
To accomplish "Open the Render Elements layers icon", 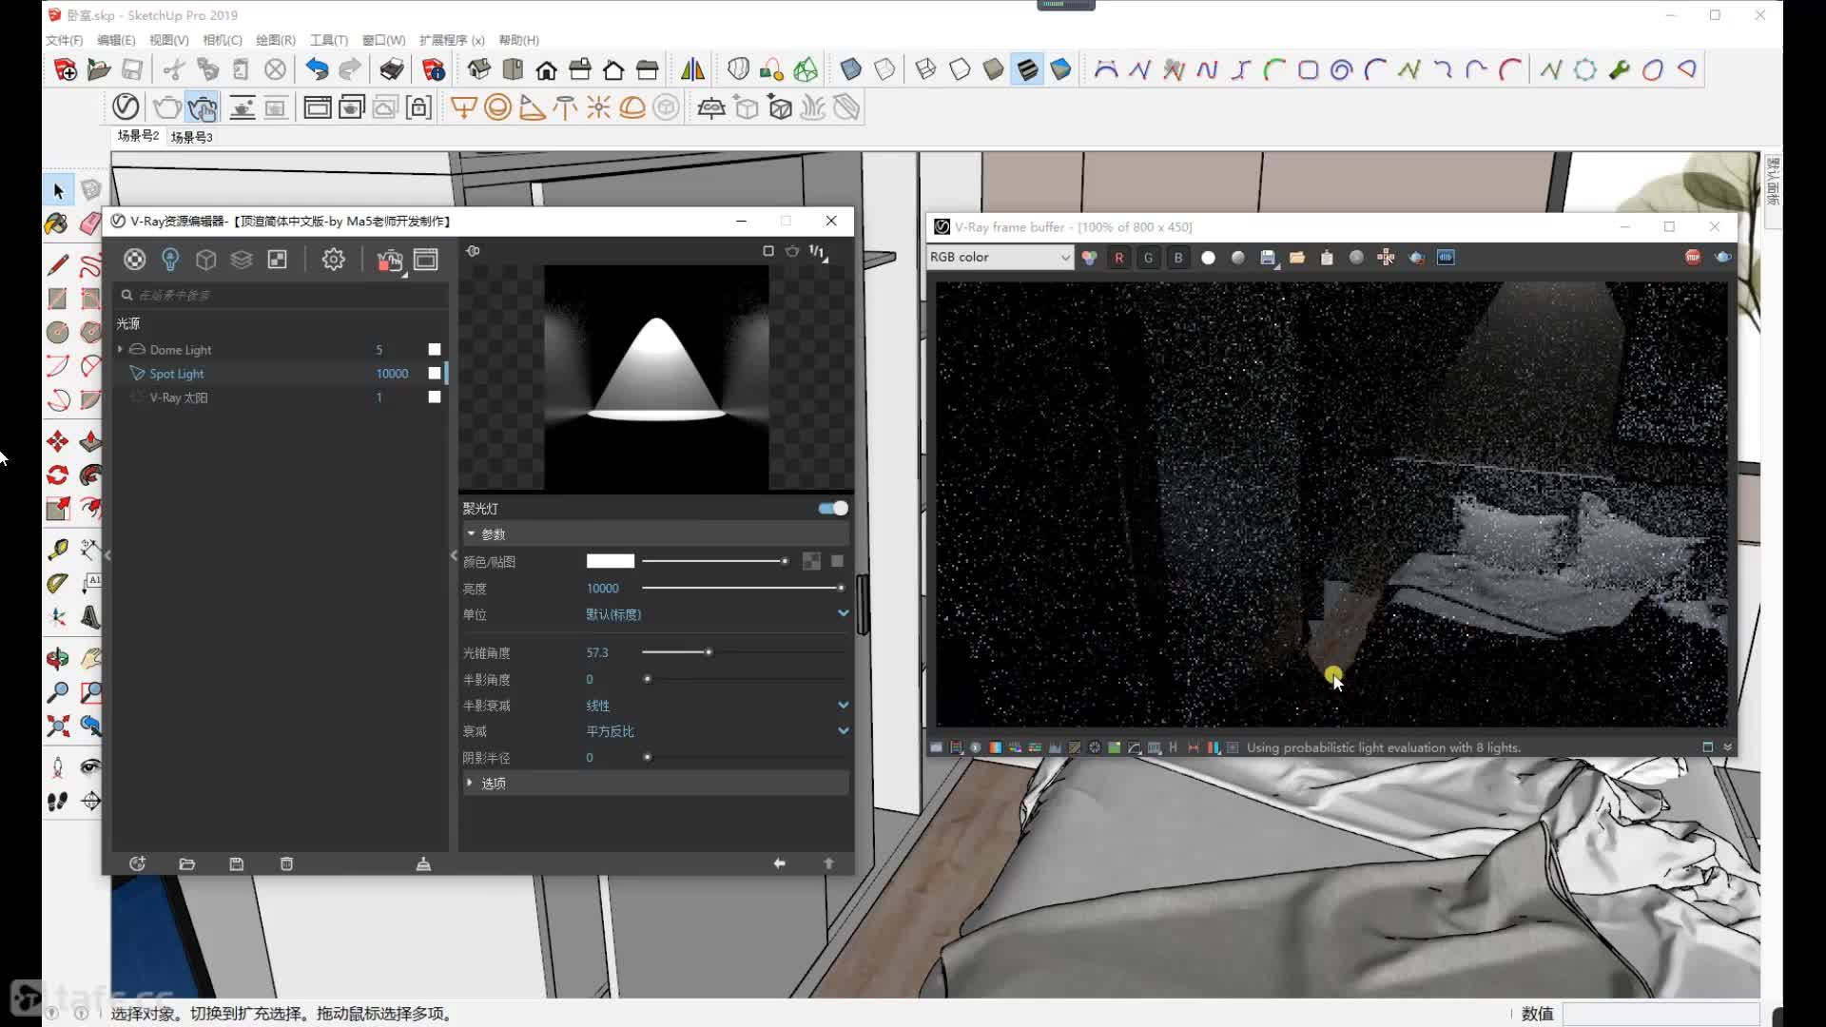I will coord(242,260).
